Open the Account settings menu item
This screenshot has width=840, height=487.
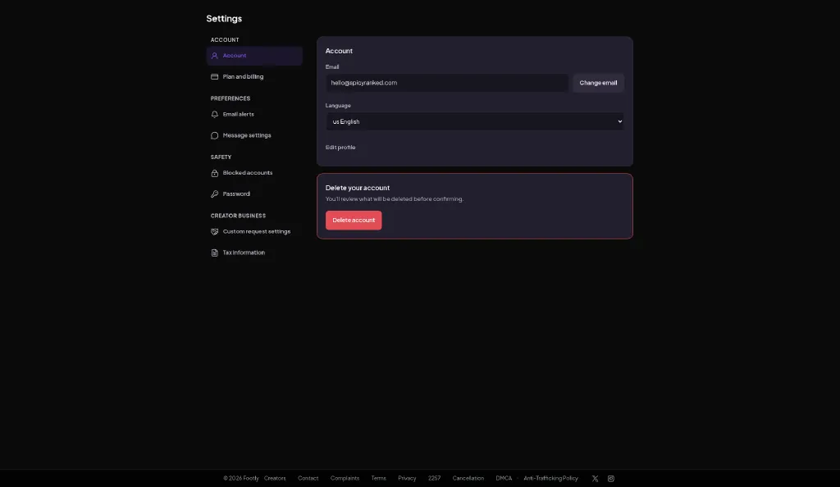point(254,56)
